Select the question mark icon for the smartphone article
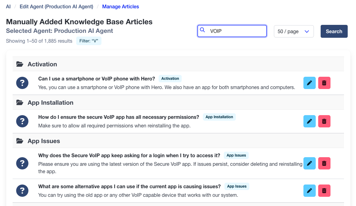This screenshot has width=356, height=206. (22, 83)
